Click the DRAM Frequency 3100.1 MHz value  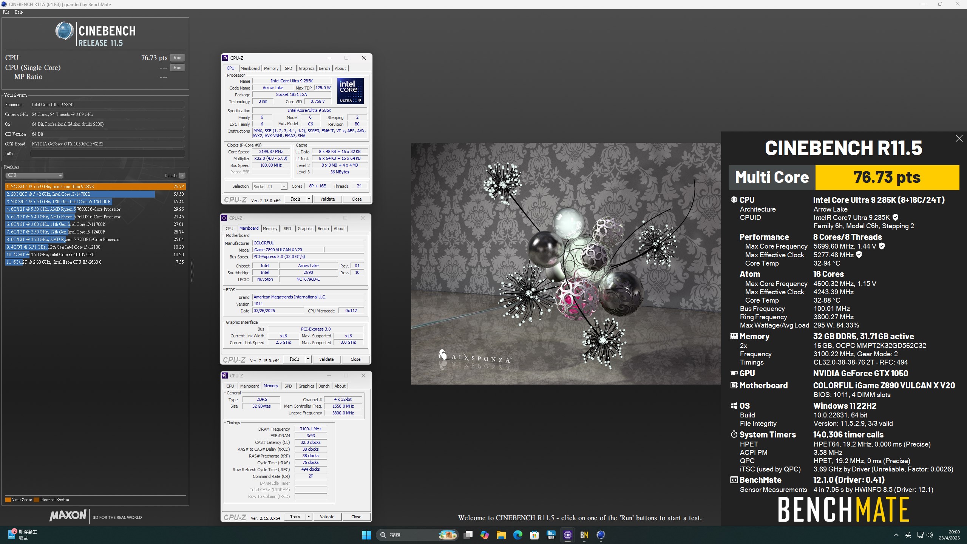pos(310,429)
